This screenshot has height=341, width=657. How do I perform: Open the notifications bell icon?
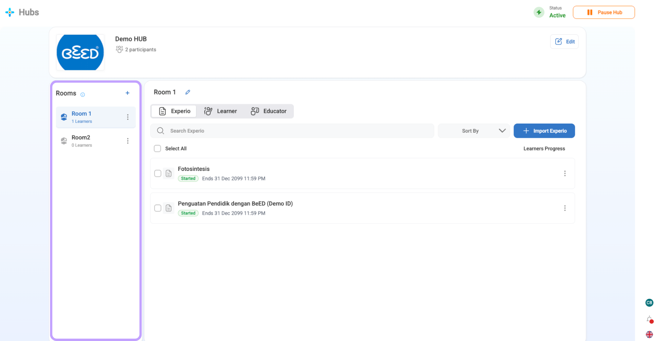(x=650, y=319)
